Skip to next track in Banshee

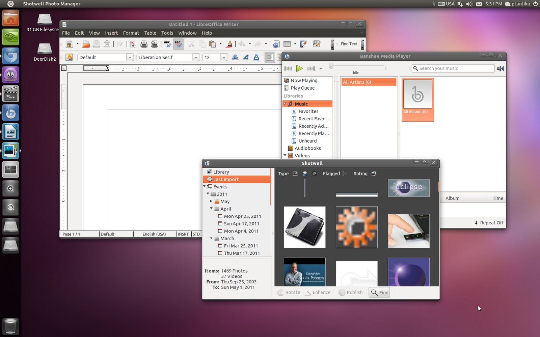click(311, 68)
